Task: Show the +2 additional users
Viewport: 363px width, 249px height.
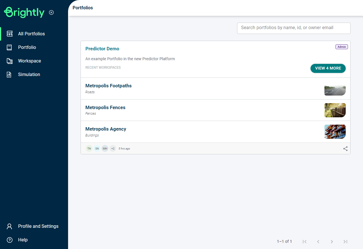Action: pyautogui.click(x=113, y=148)
